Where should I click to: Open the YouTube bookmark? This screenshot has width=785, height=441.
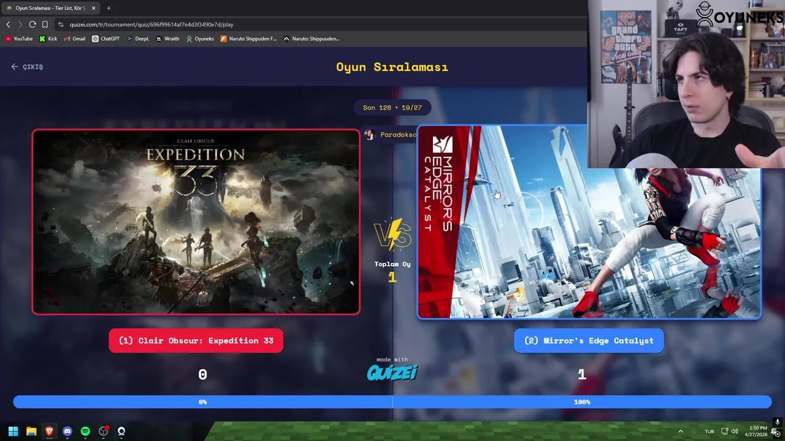click(19, 39)
